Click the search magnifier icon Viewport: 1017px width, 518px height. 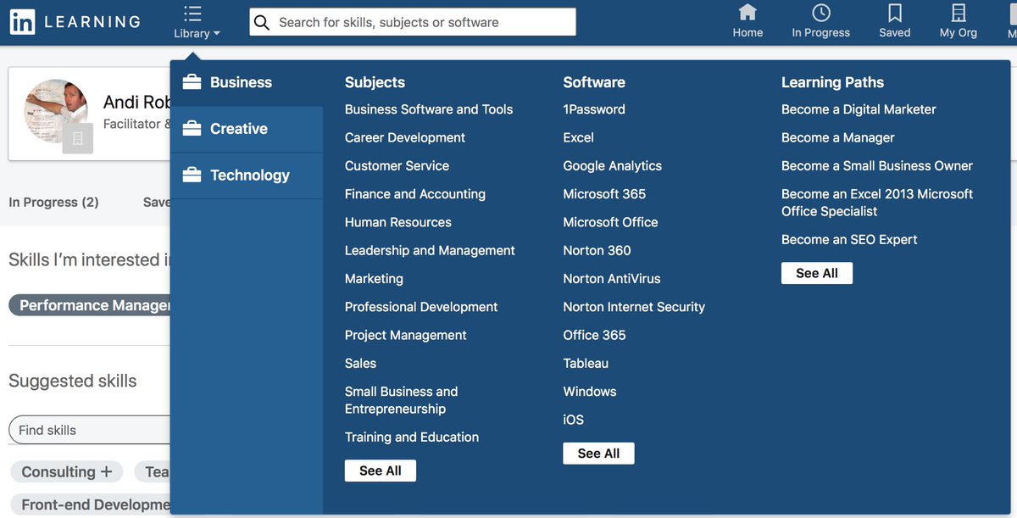coord(263,22)
